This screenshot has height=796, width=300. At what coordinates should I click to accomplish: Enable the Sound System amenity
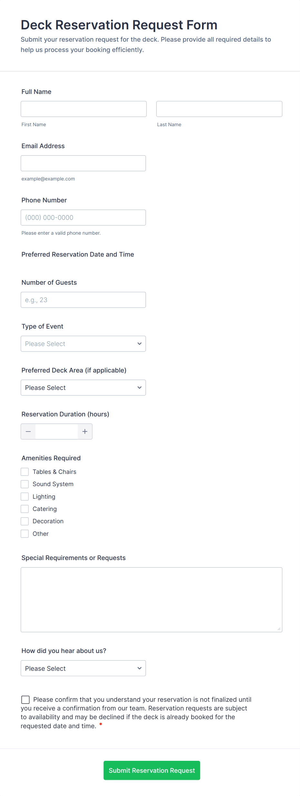point(25,484)
